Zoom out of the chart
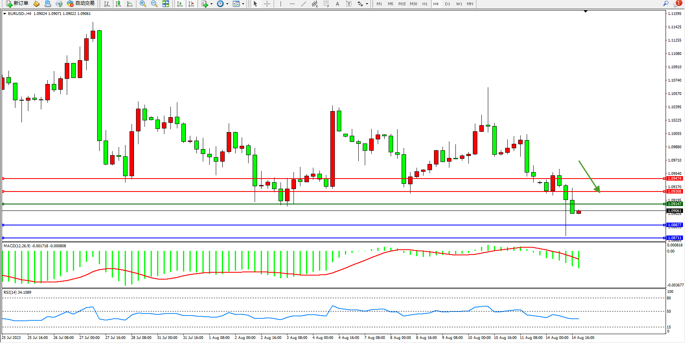This screenshot has width=685, height=343. coord(154,4)
